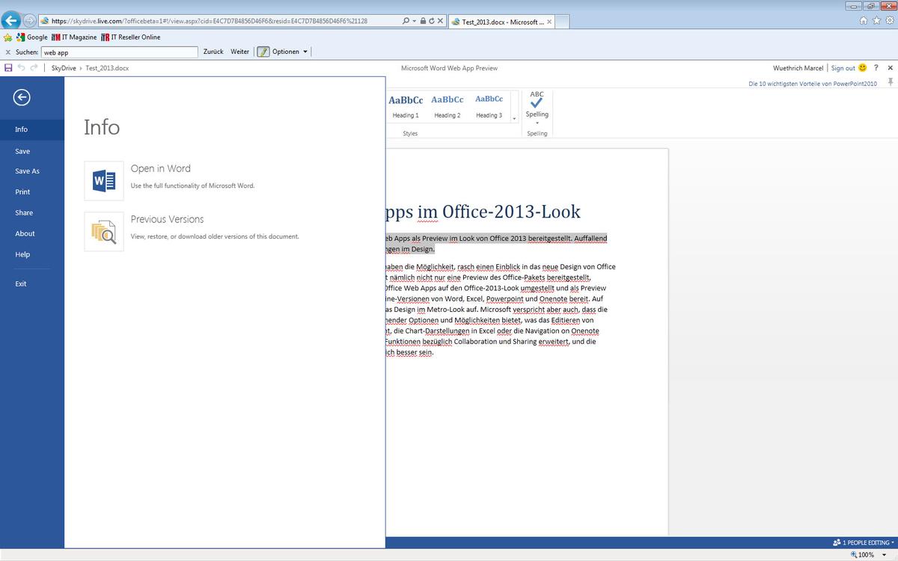Click the Test_2013.docx browser tab

[x=503, y=22]
